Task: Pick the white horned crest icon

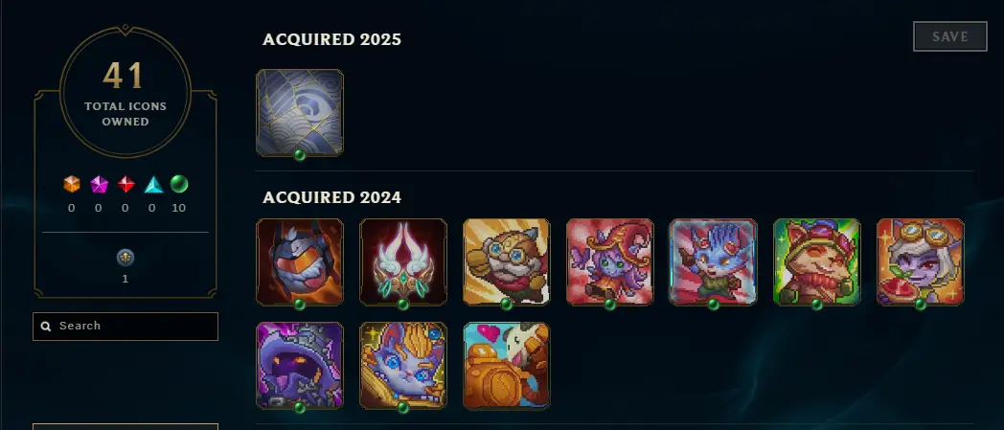Action: [x=403, y=261]
